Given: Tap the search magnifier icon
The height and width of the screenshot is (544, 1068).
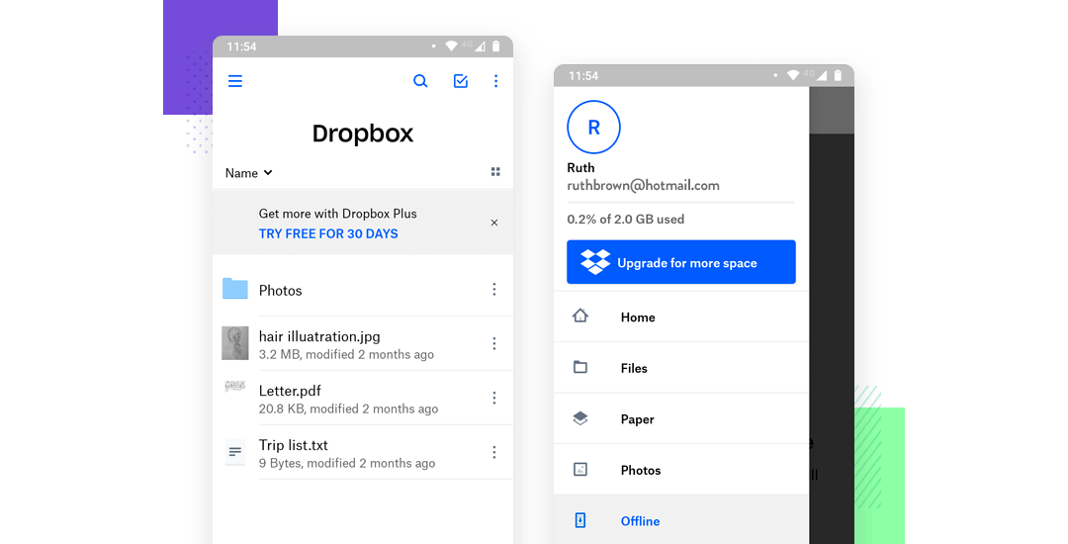Looking at the screenshot, I should point(420,81).
